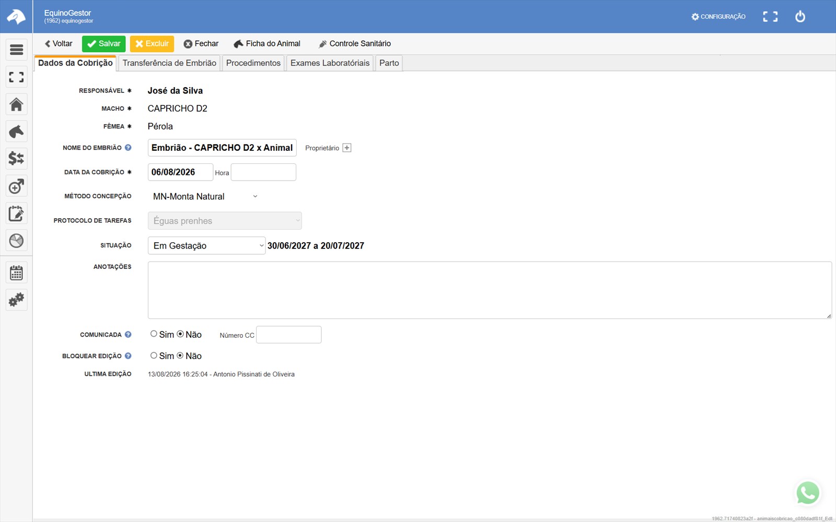Open the notes edit sidebar icon

click(x=16, y=213)
